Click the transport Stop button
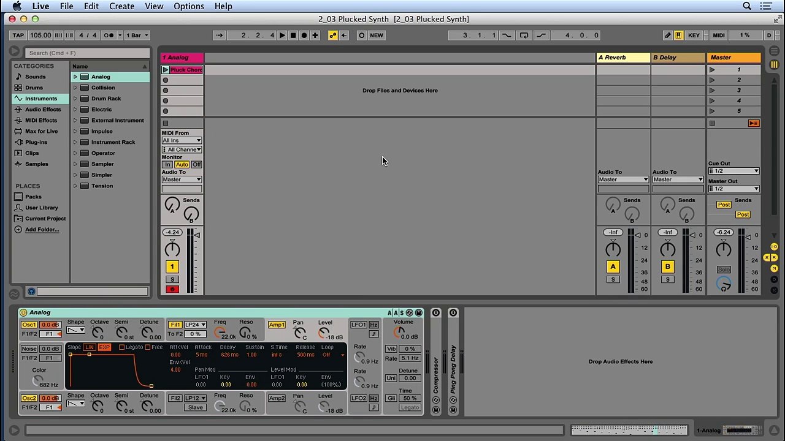Screen dimensions: 785x441 click(293, 35)
